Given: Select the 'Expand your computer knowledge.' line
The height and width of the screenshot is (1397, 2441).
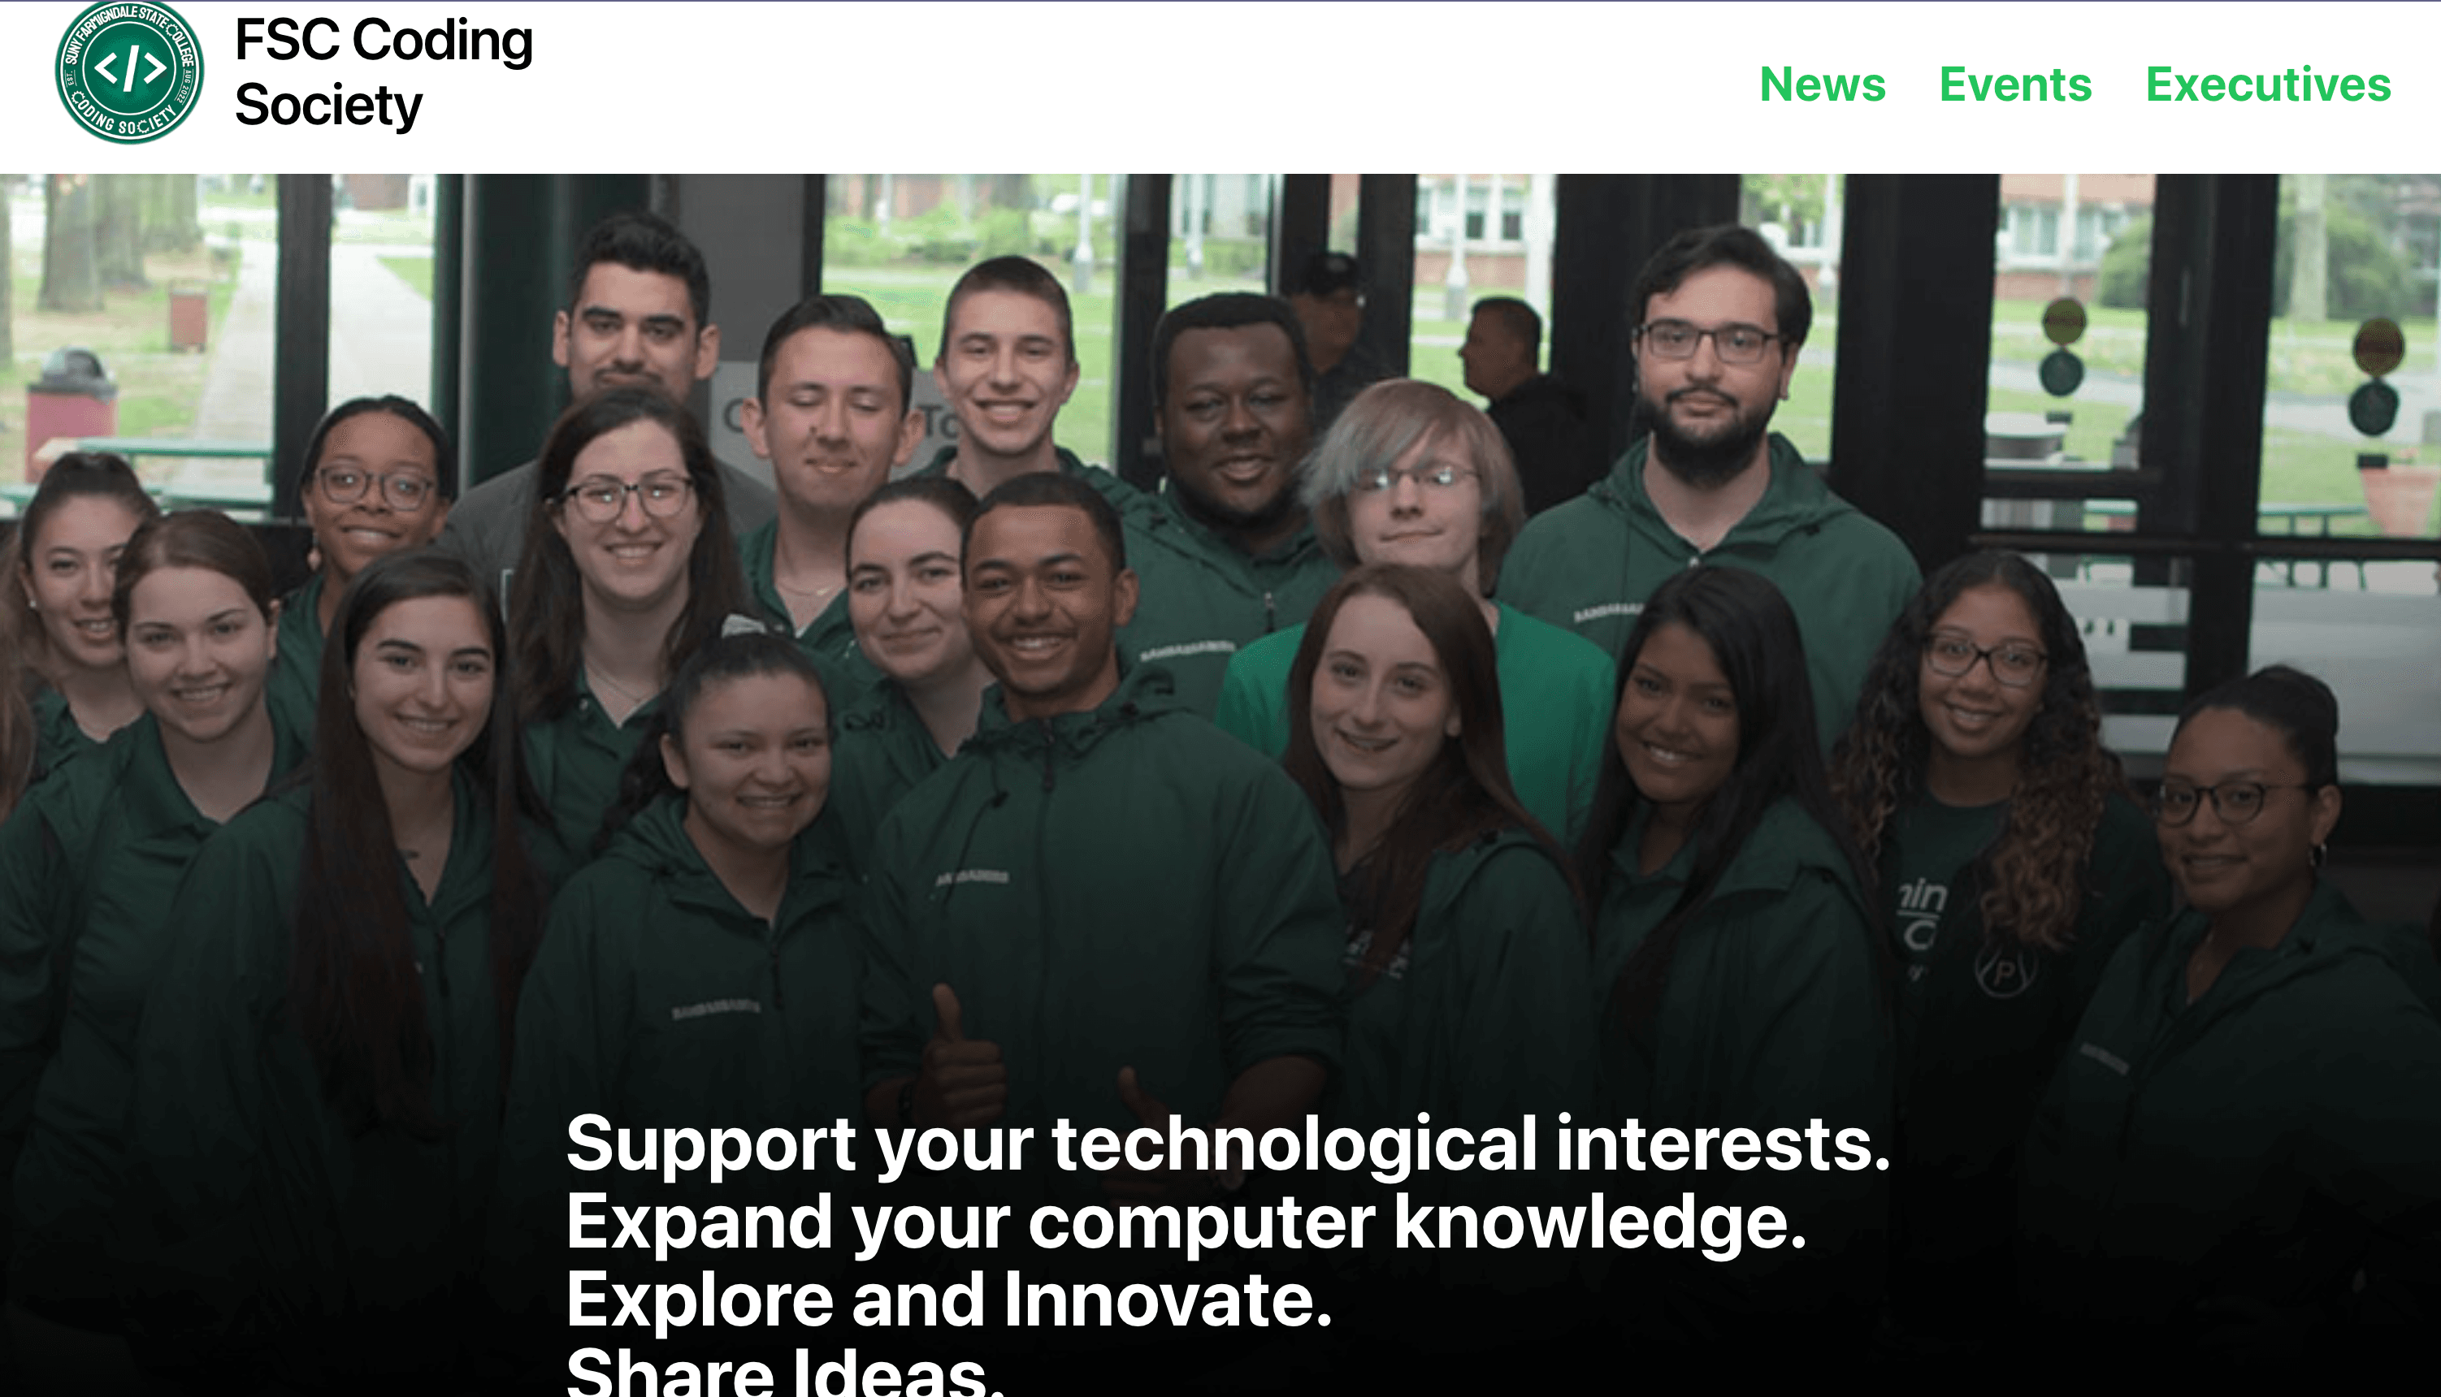Looking at the screenshot, I should click(x=1186, y=1222).
